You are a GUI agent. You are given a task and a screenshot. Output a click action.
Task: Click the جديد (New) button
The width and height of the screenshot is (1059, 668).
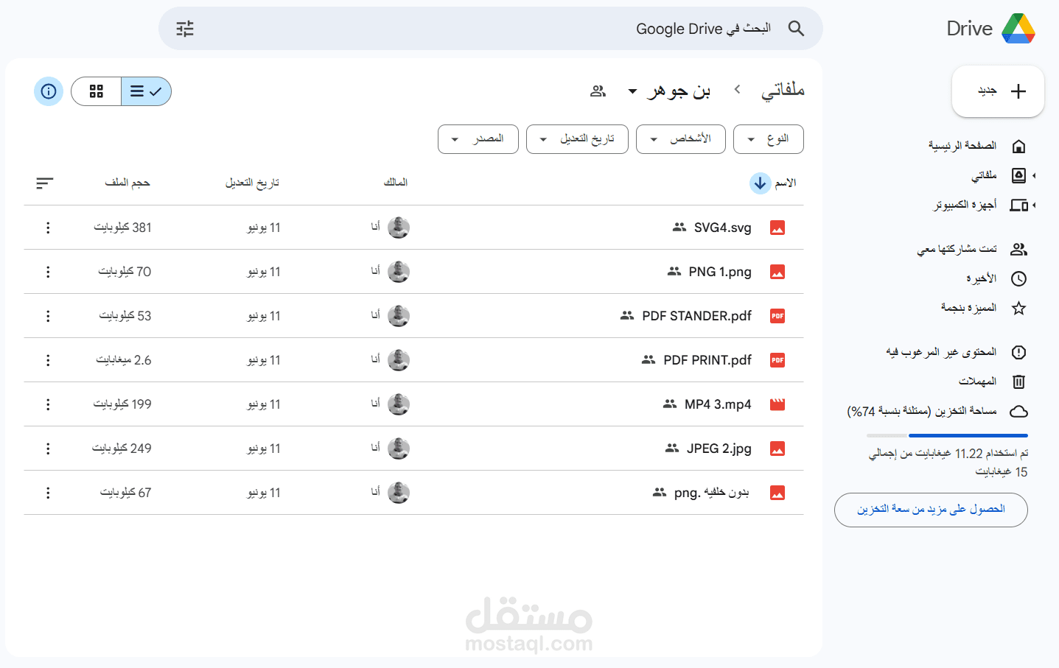[998, 91]
